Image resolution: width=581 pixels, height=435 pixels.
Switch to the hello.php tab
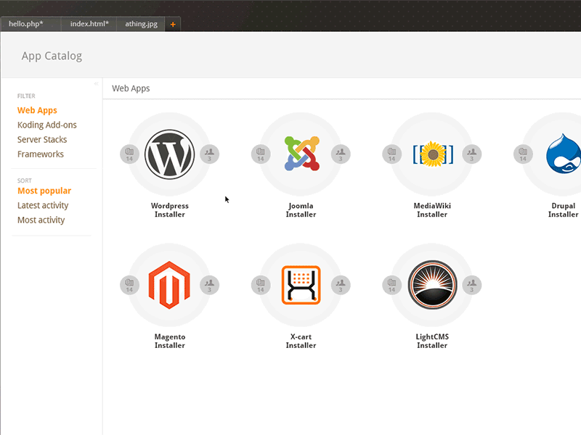click(x=26, y=23)
